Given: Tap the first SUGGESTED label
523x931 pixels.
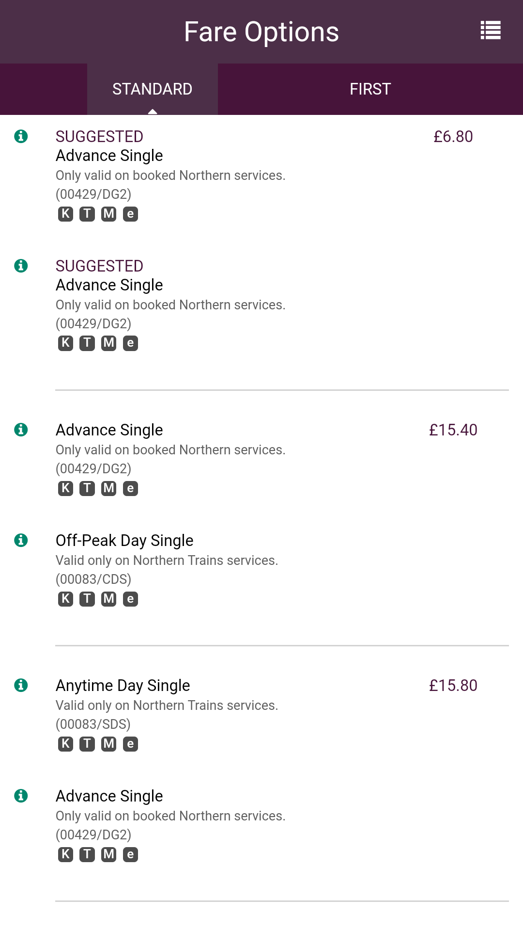Looking at the screenshot, I should pyautogui.click(x=99, y=137).
